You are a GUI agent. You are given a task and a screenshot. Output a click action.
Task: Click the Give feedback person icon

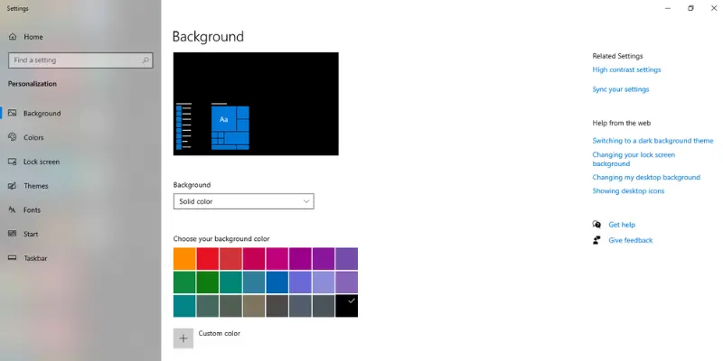point(596,240)
